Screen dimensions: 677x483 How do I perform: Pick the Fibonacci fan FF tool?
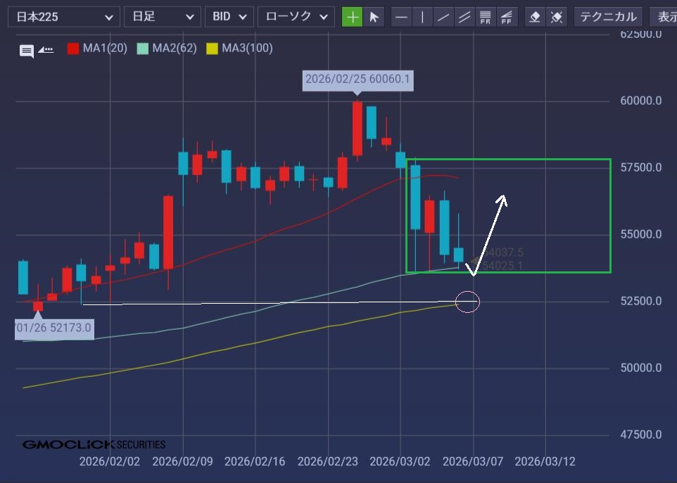507,17
